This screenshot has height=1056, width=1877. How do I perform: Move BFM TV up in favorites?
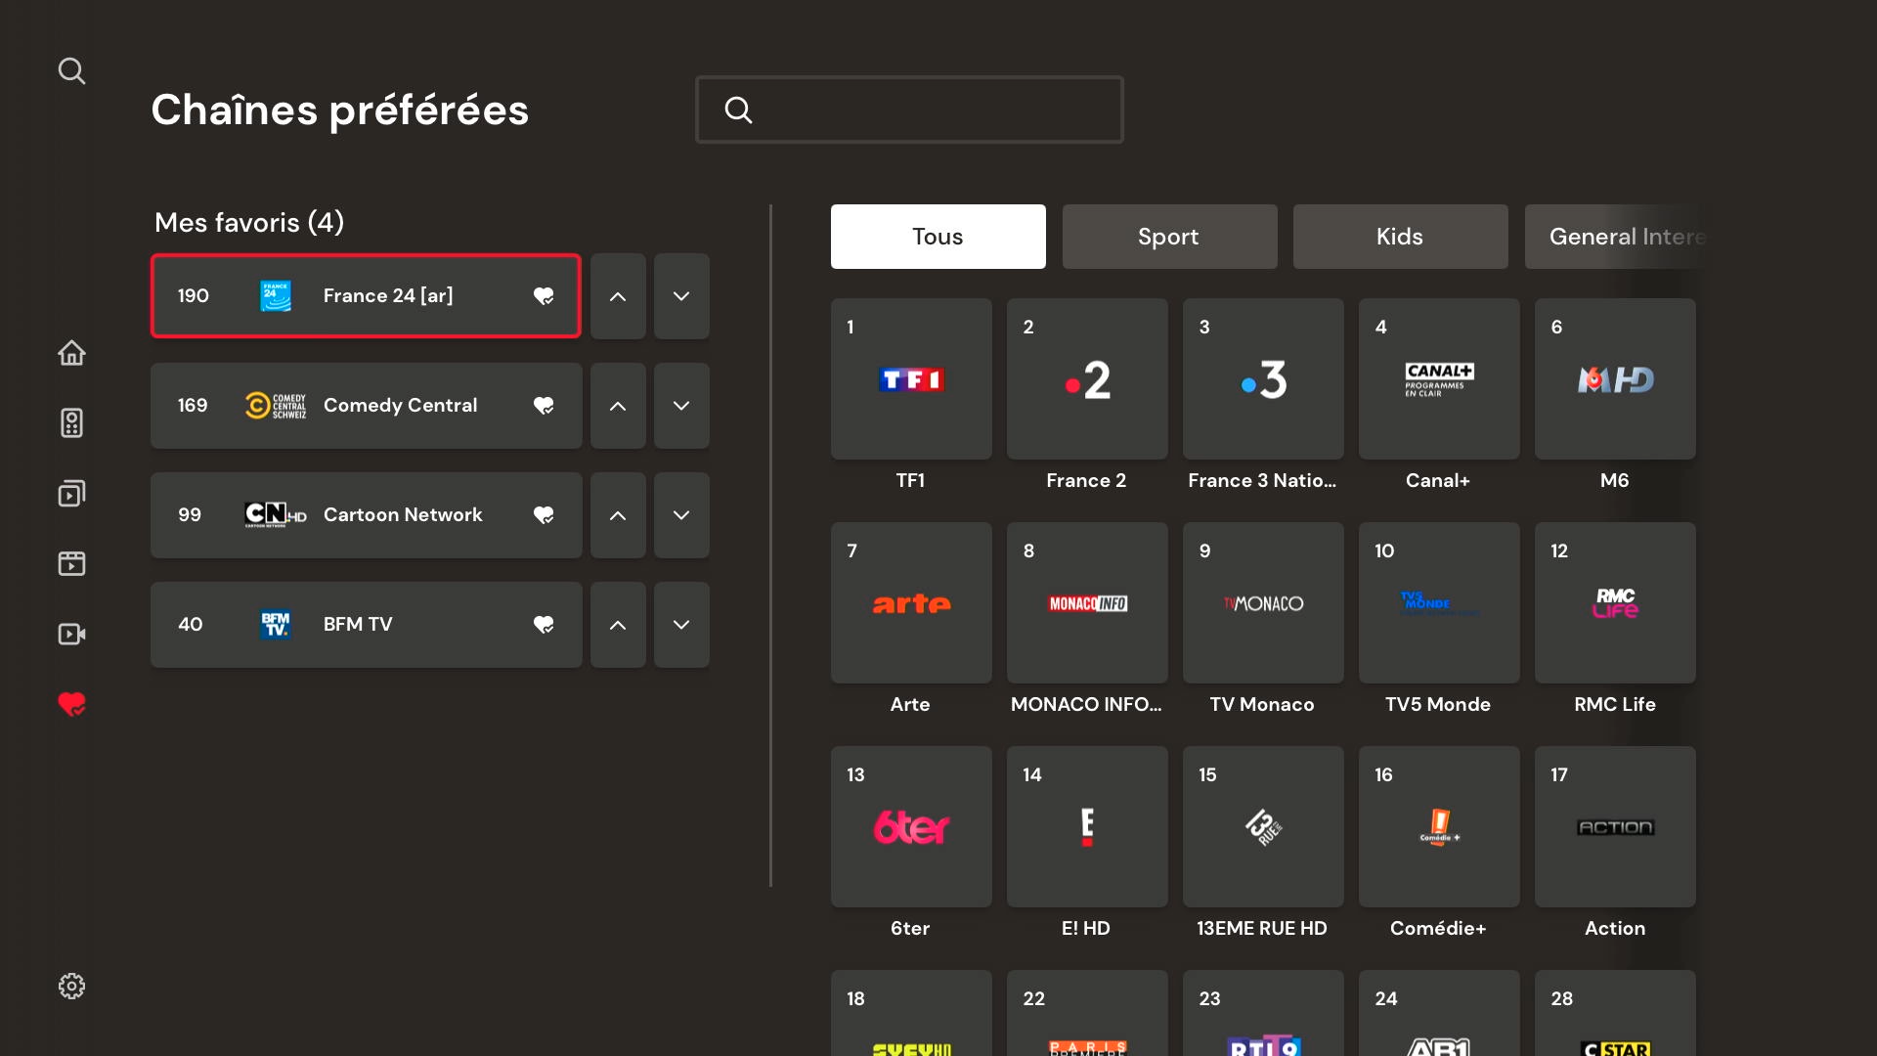(618, 625)
